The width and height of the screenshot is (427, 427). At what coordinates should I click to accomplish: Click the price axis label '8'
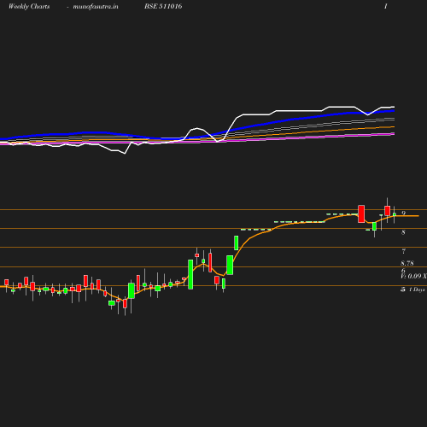403,232
